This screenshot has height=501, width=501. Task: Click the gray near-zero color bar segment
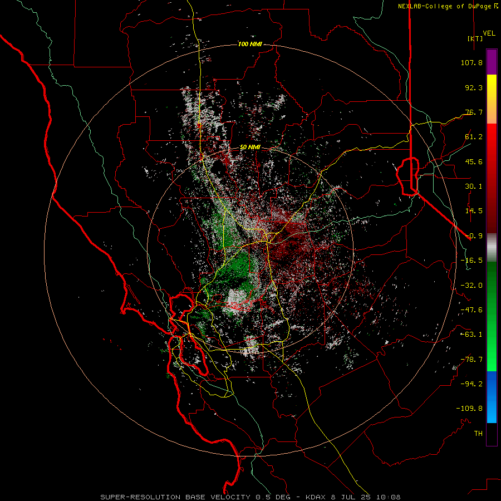492,248
